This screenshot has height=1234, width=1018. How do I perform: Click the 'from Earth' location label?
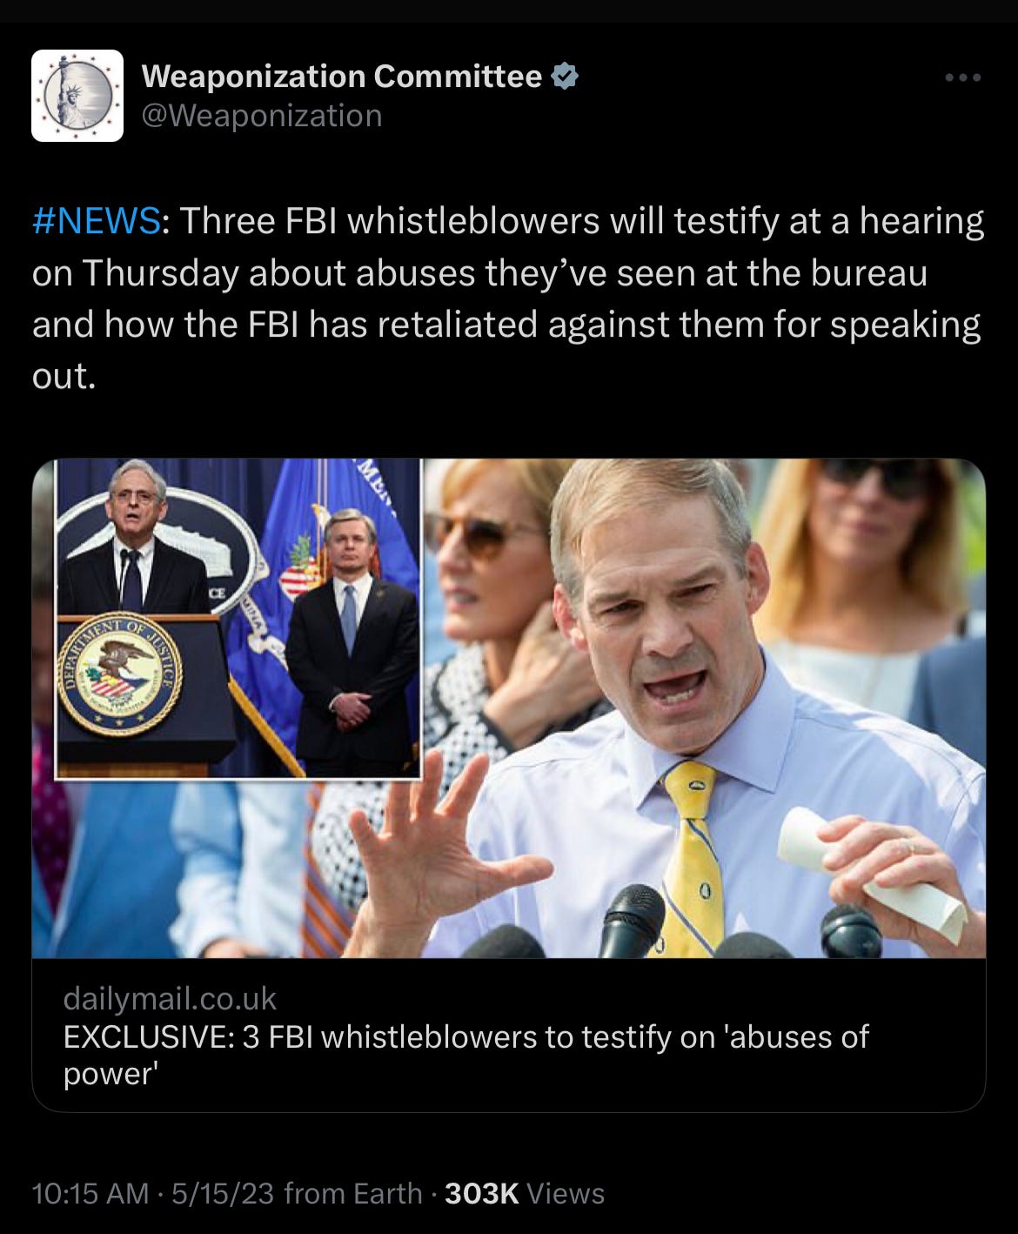coord(353,1193)
